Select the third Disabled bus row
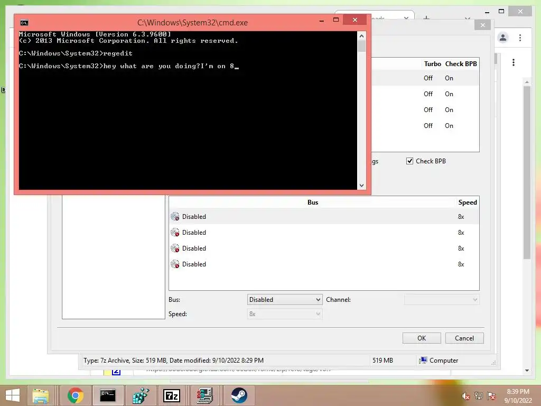 324,248
